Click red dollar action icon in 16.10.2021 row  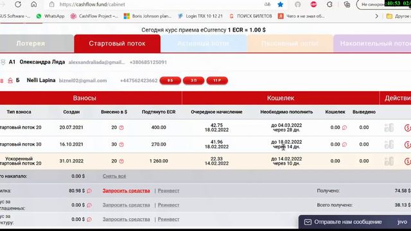(407, 144)
